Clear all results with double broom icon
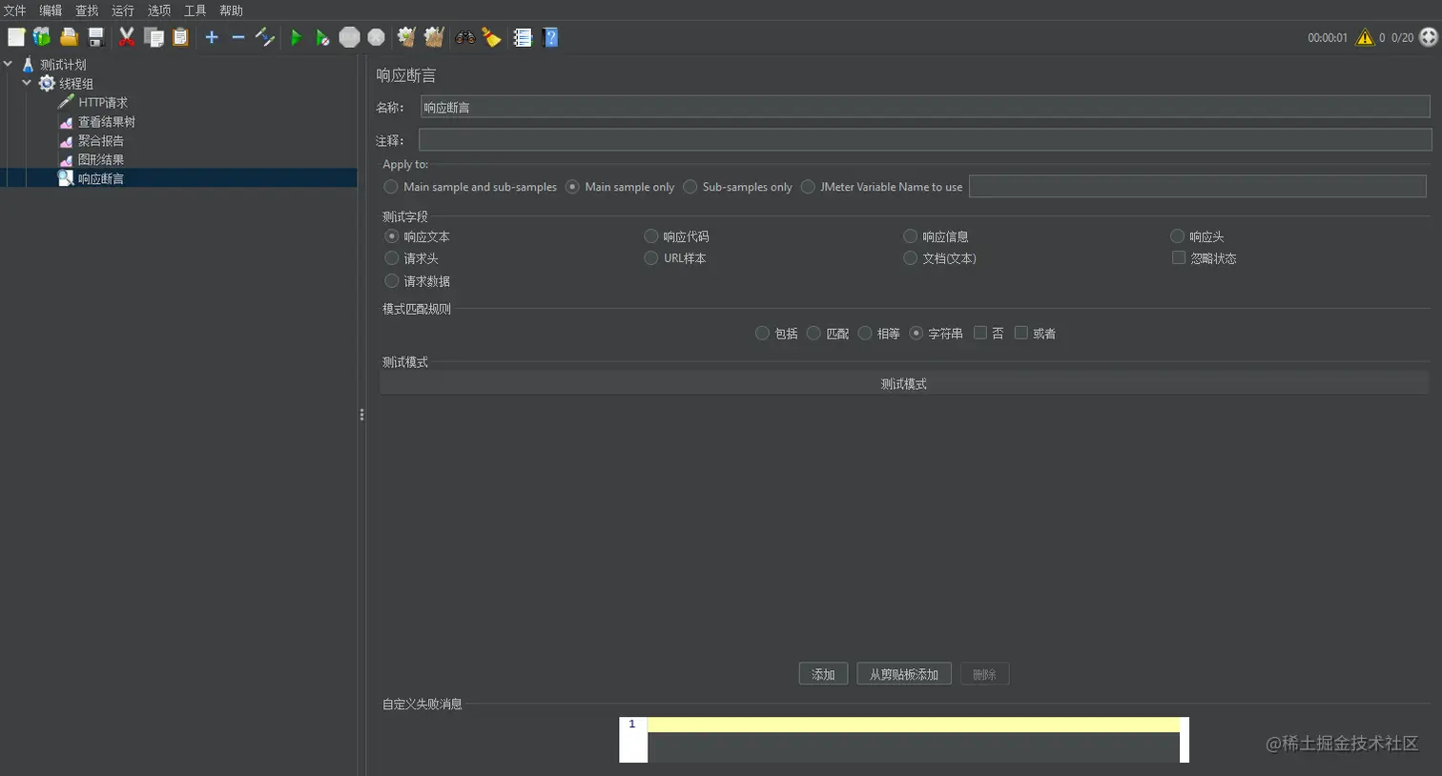The height and width of the screenshot is (776, 1442). coord(434,37)
